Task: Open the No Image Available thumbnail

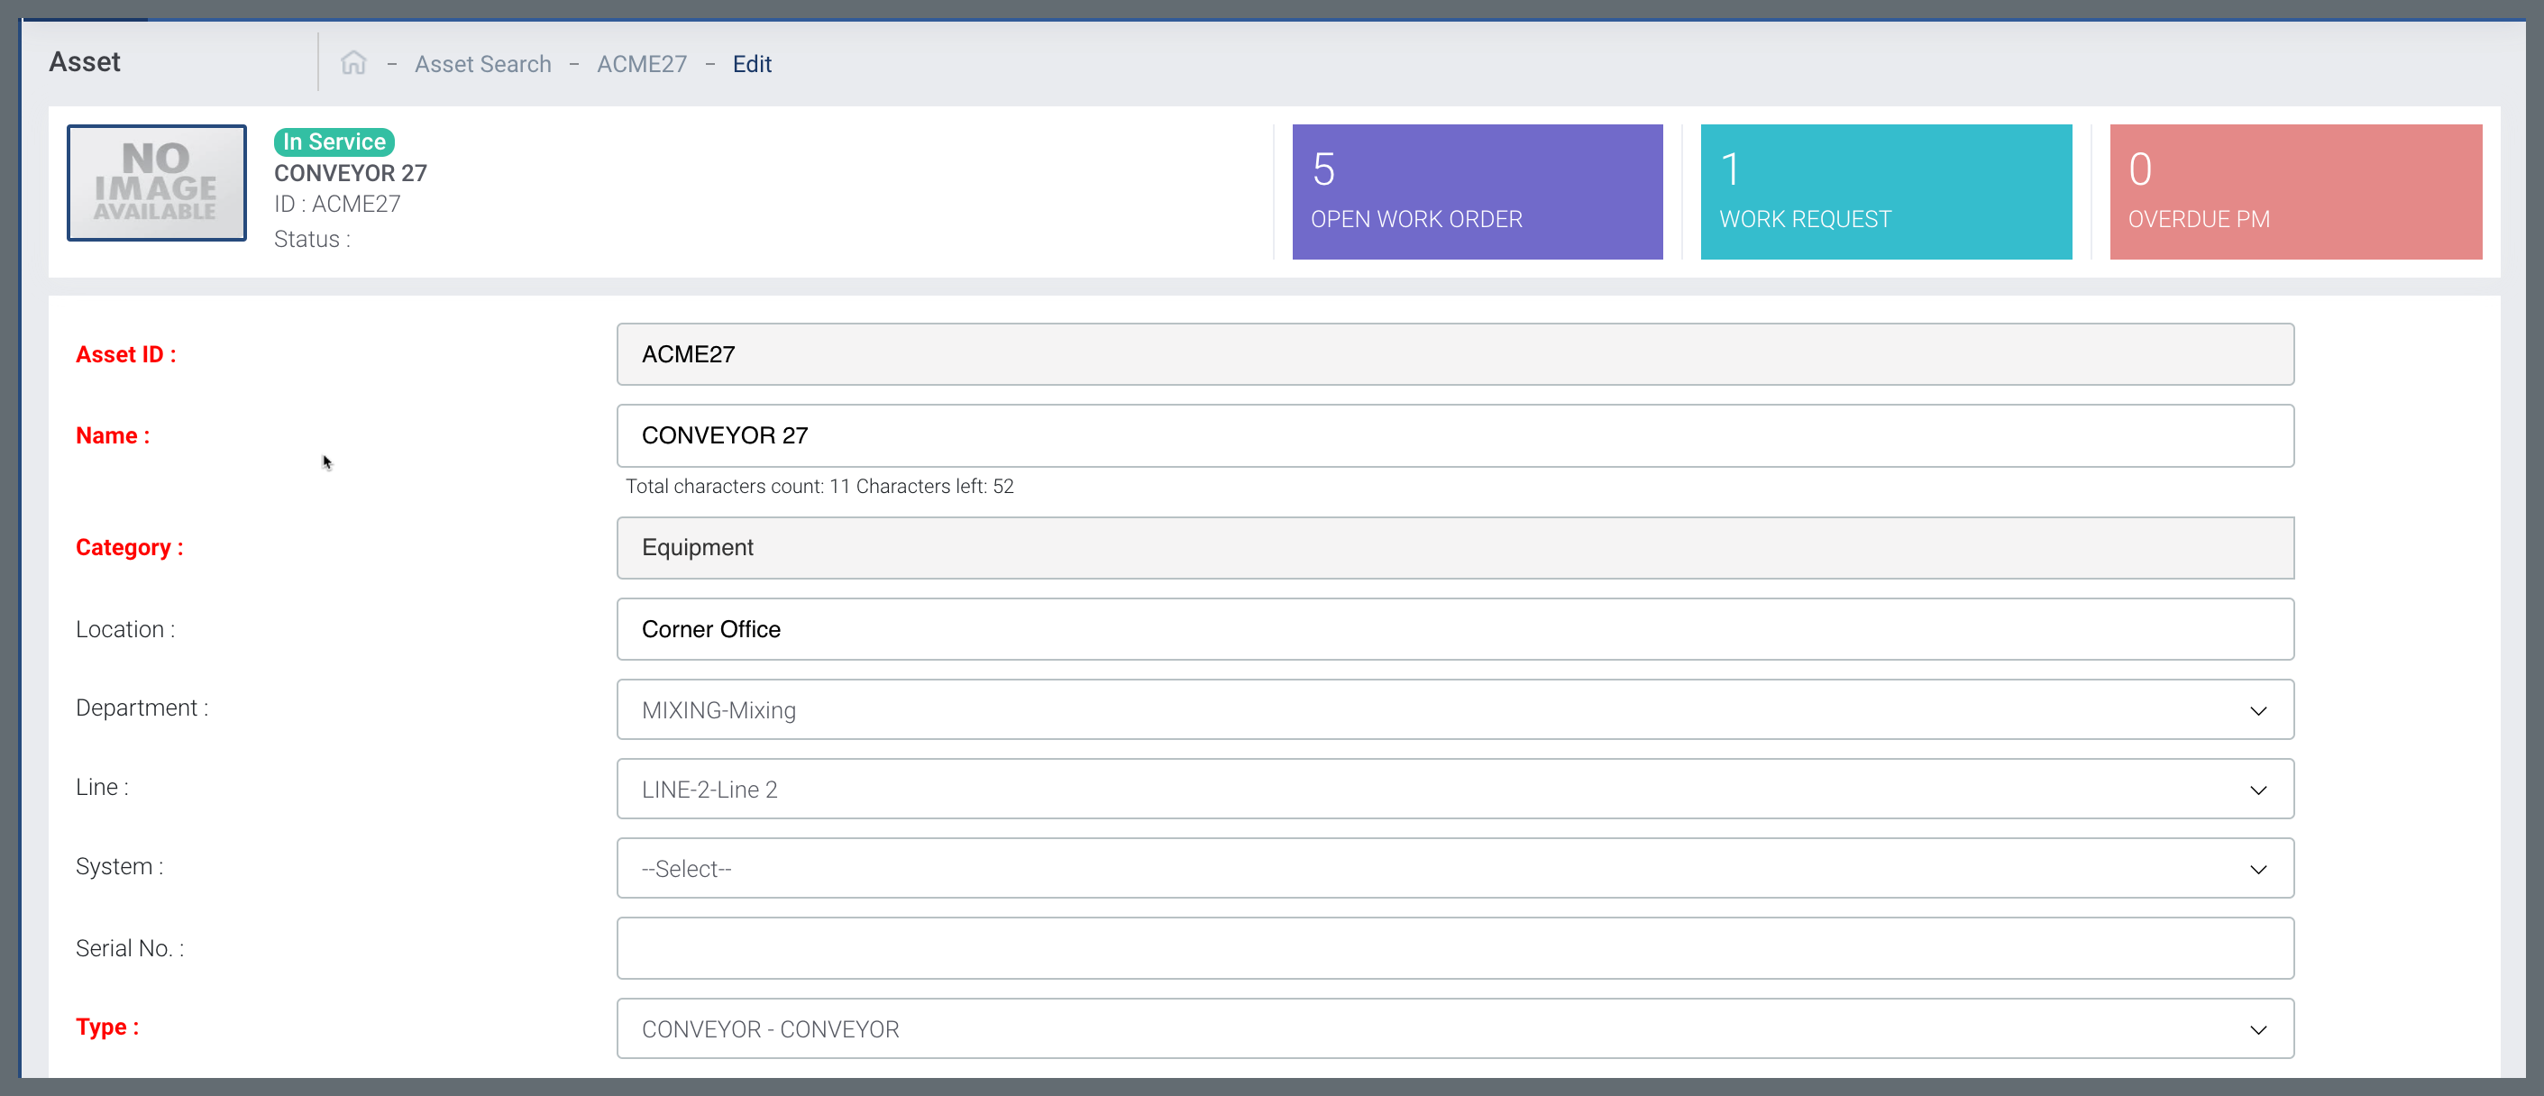Action: click(x=156, y=183)
